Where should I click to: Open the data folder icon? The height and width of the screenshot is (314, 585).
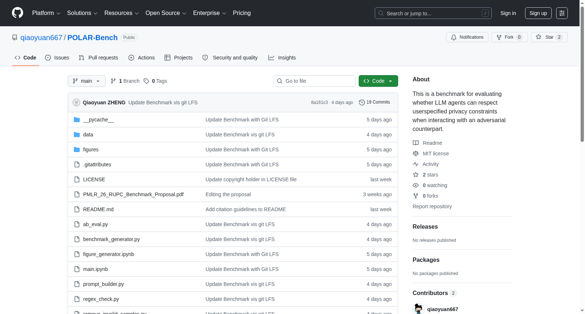coord(77,135)
